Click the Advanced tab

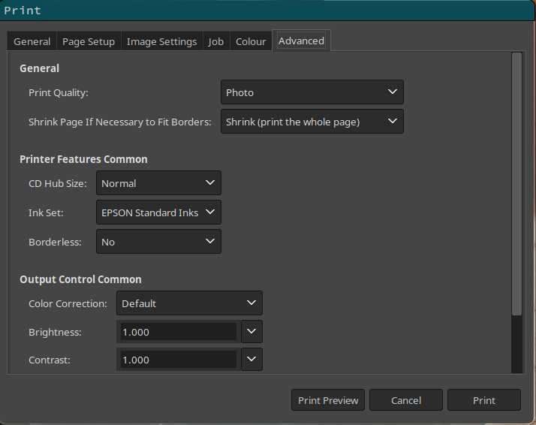click(301, 41)
